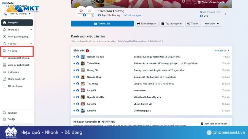Open Nguyễn Hải Yến comment row

(x=152, y=57)
